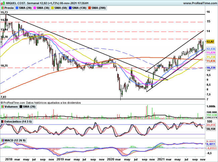This screenshot has height=162, width=218.
Task: Click the Datos históricos ajustados a los dividendos note
Action: (53, 103)
